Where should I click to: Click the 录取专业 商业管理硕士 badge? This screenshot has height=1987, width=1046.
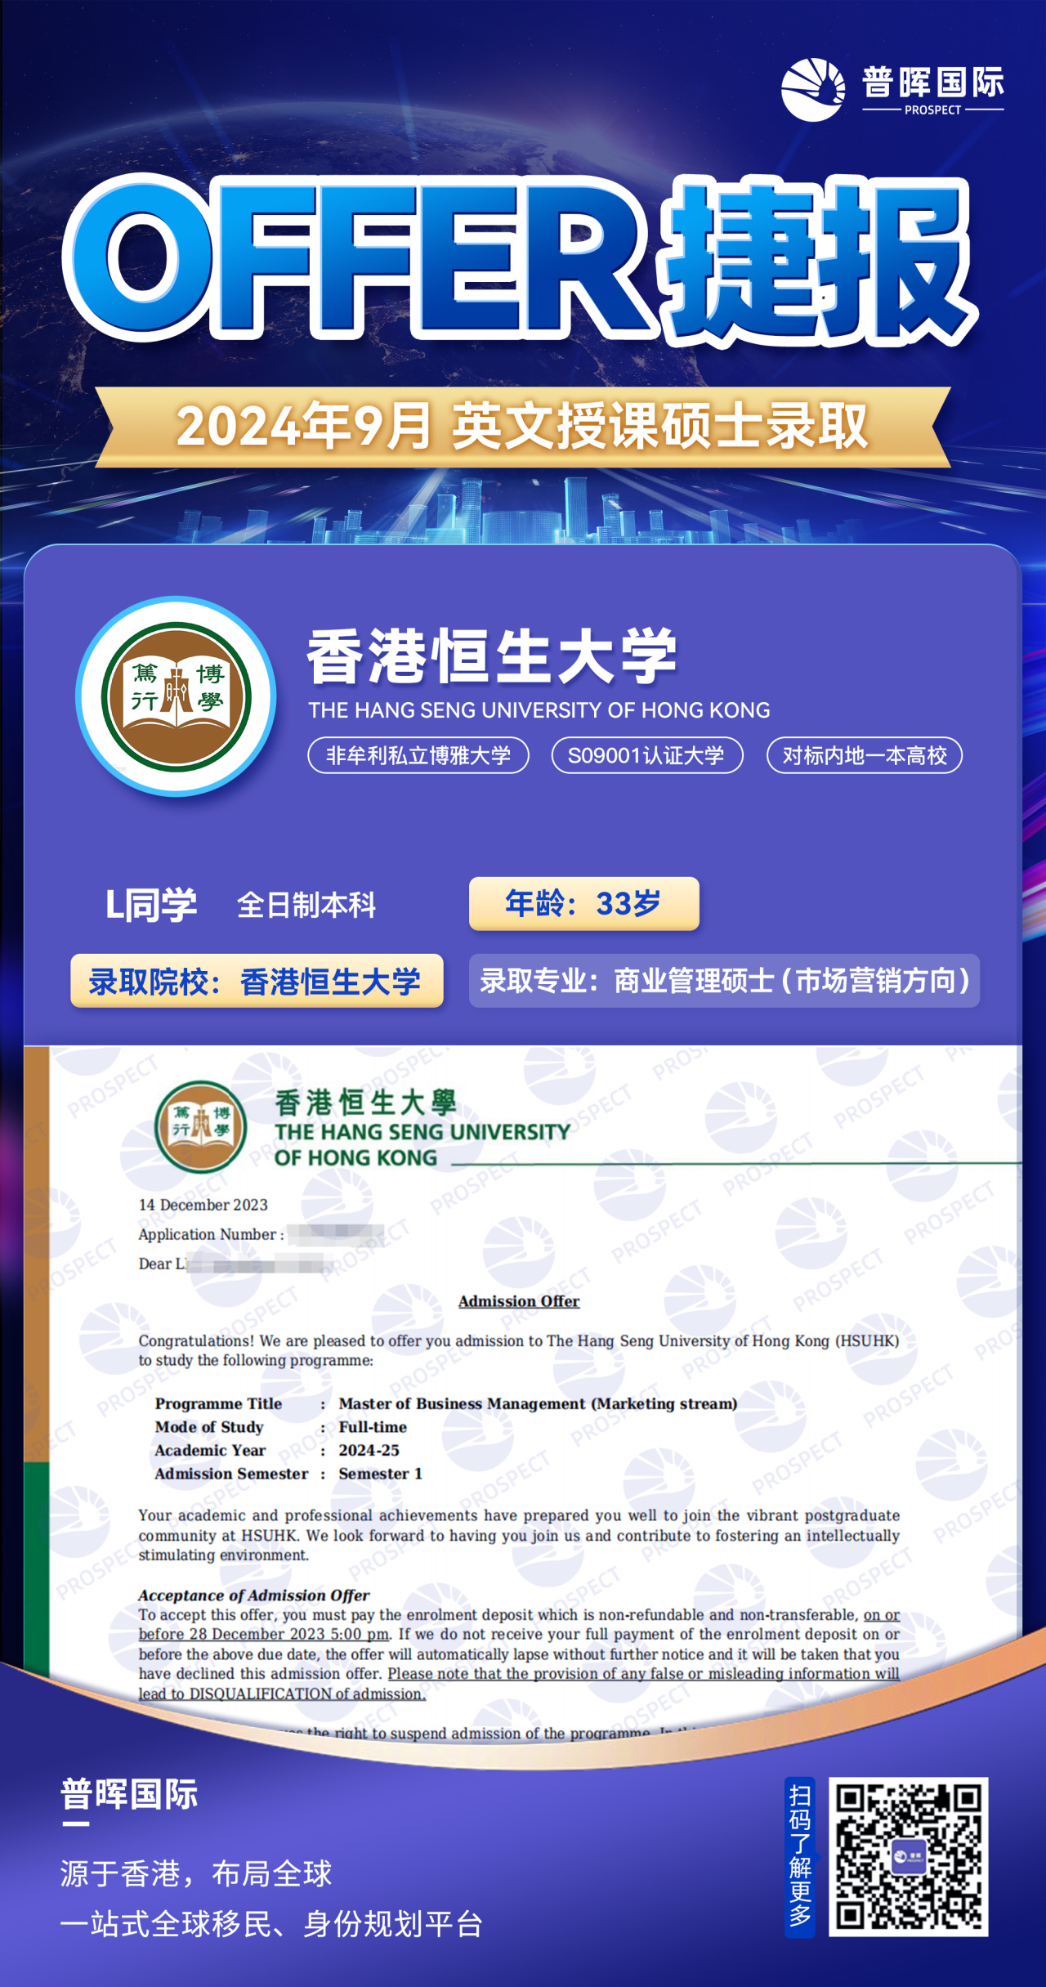tap(724, 981)
